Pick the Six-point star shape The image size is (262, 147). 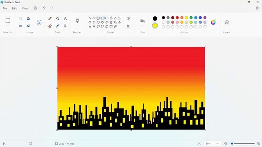coord(94,26)
